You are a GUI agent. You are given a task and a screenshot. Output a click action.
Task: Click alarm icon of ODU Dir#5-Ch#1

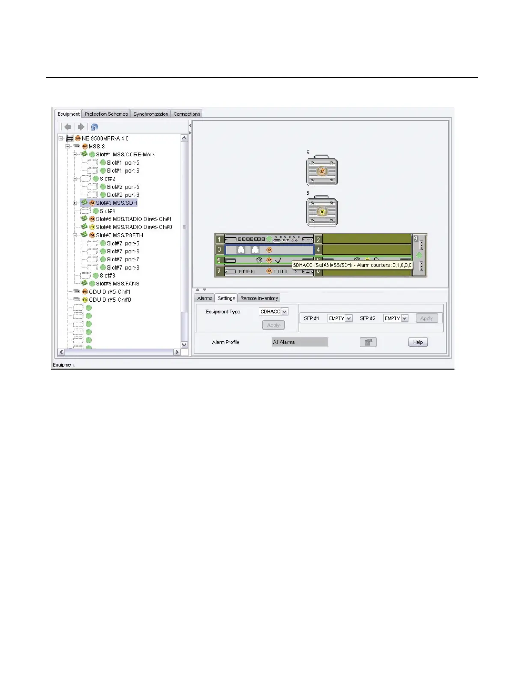(85, 292)
